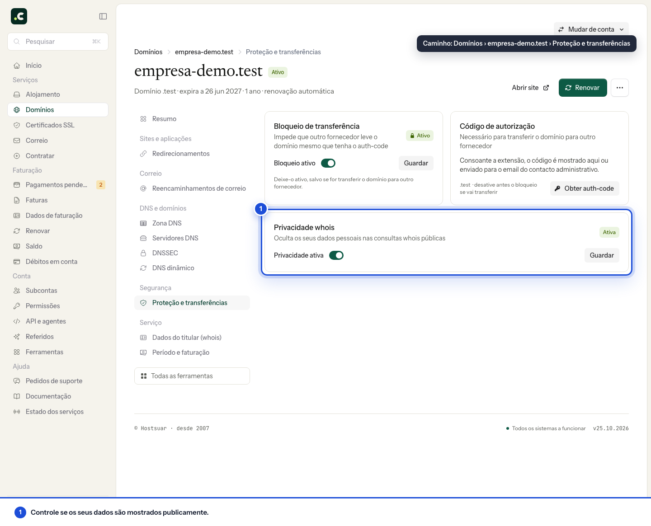Select Período e faturação
The width and height of the screenshot is (651, 526).
tap(192, 352)
